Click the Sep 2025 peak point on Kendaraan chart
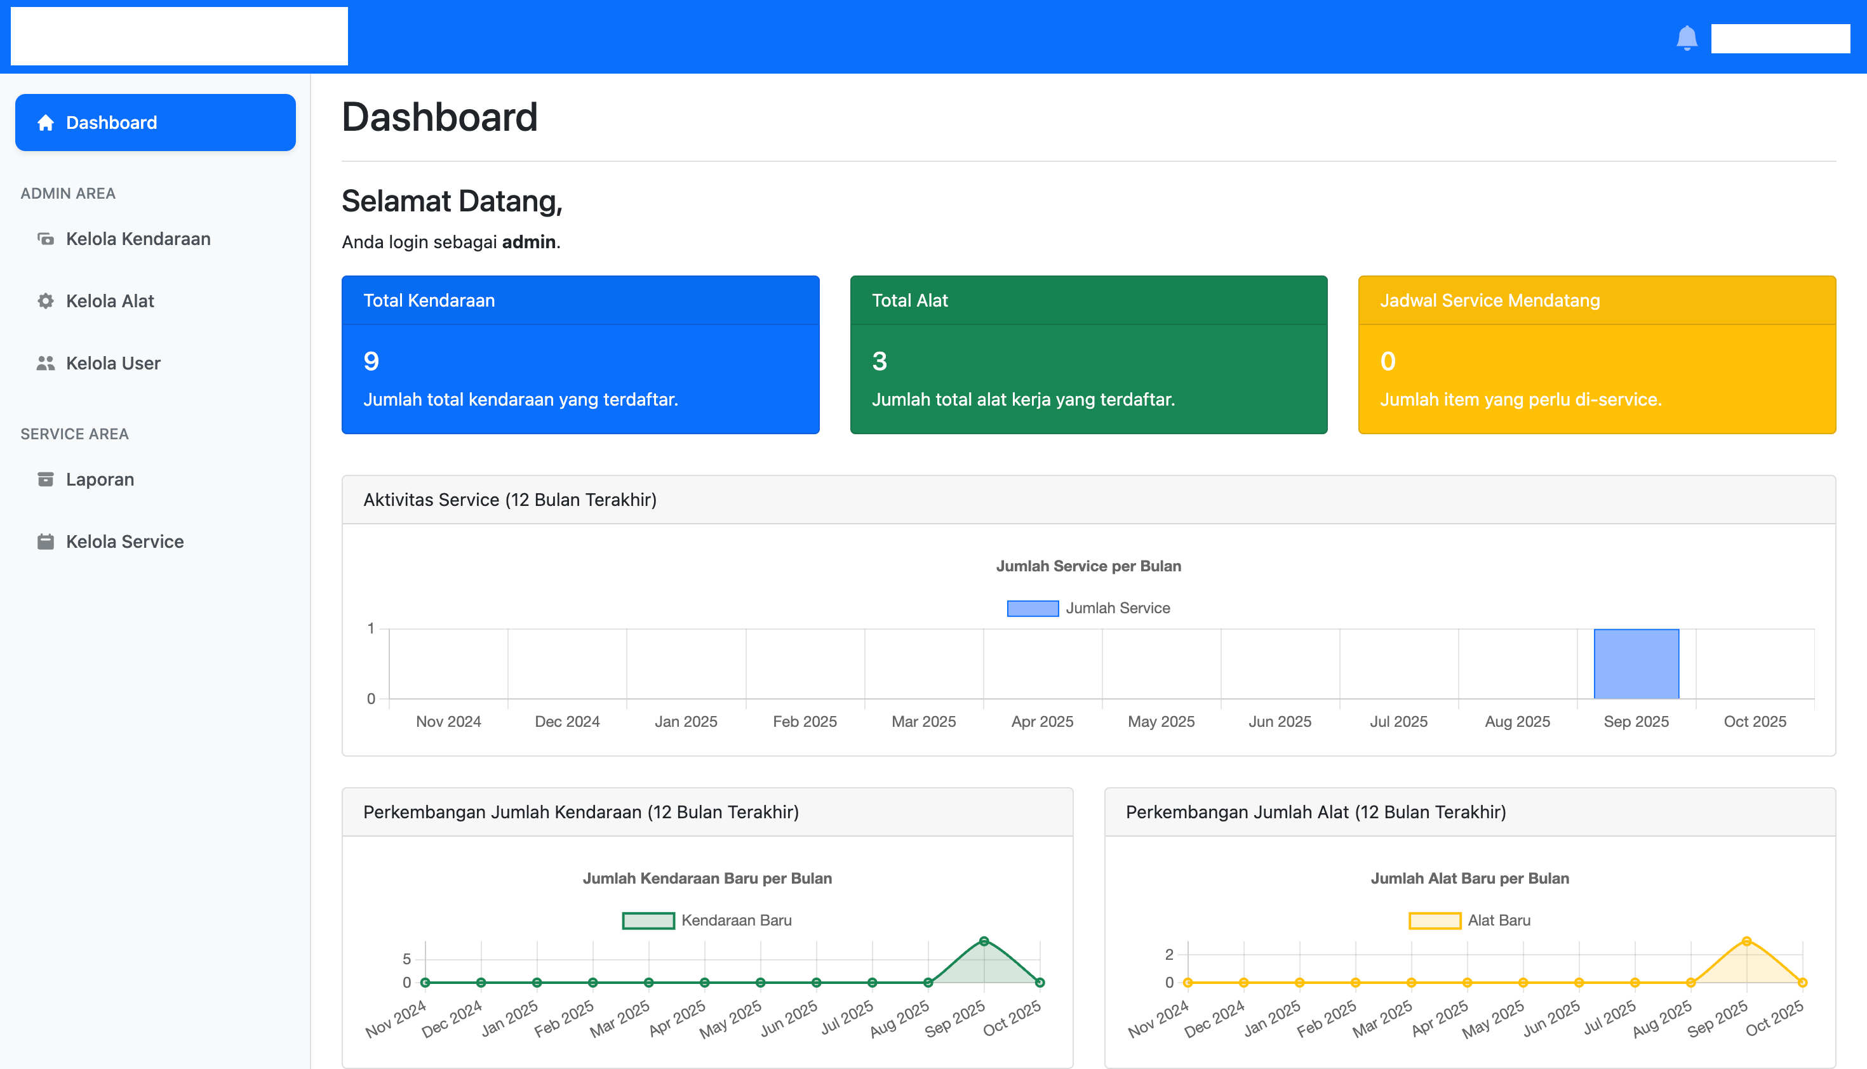1867x1069 pixels. [x=984, y=941]
